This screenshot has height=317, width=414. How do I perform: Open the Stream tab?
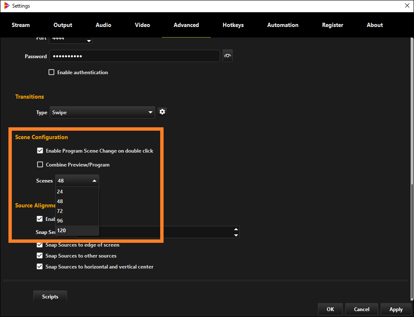coord(21,25)
